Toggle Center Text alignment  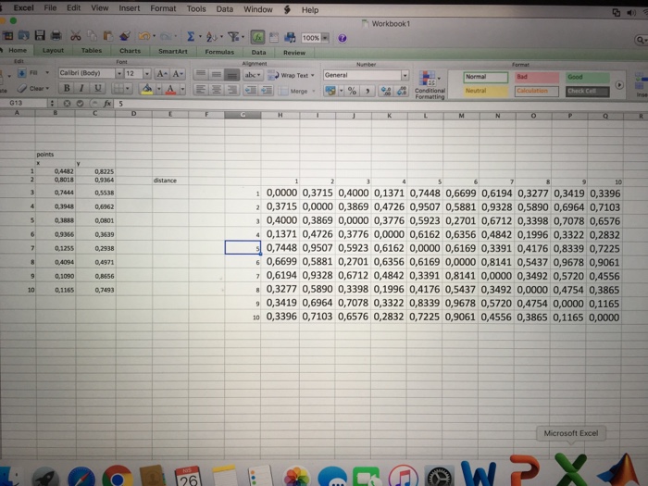(216, 89)
